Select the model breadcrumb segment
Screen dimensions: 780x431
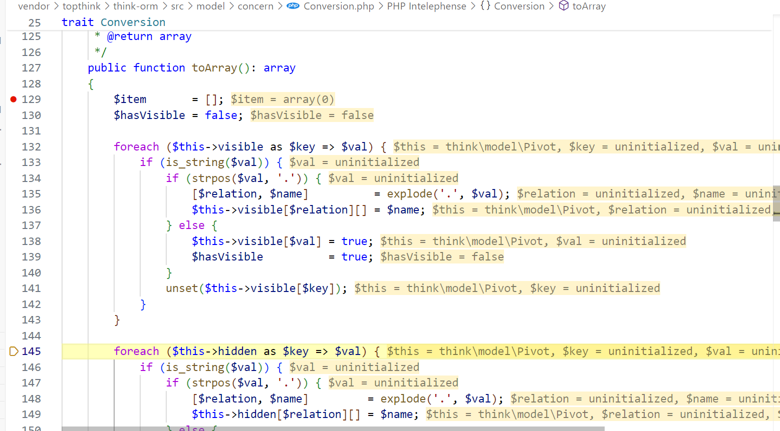[210, 6]
